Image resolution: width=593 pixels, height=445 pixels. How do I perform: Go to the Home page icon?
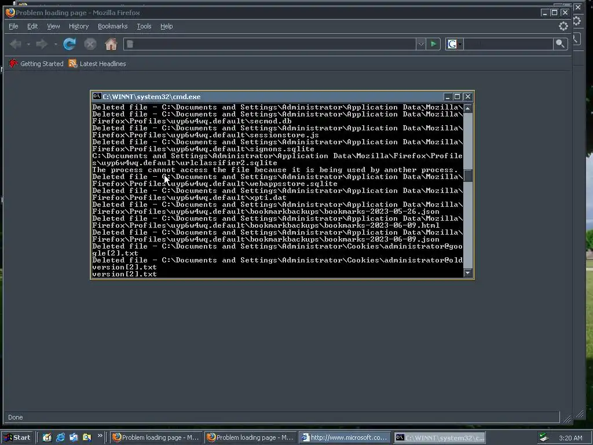(111, 44)
